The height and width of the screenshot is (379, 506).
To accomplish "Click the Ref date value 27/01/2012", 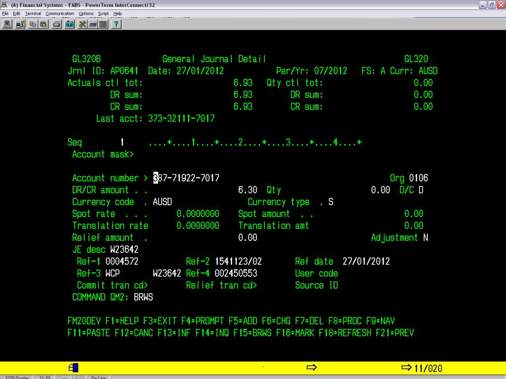I will pos(366,262).
